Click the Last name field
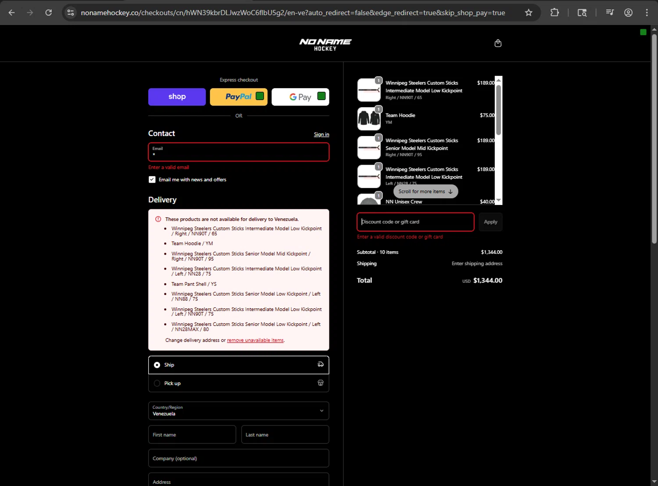 click(285, 435)
